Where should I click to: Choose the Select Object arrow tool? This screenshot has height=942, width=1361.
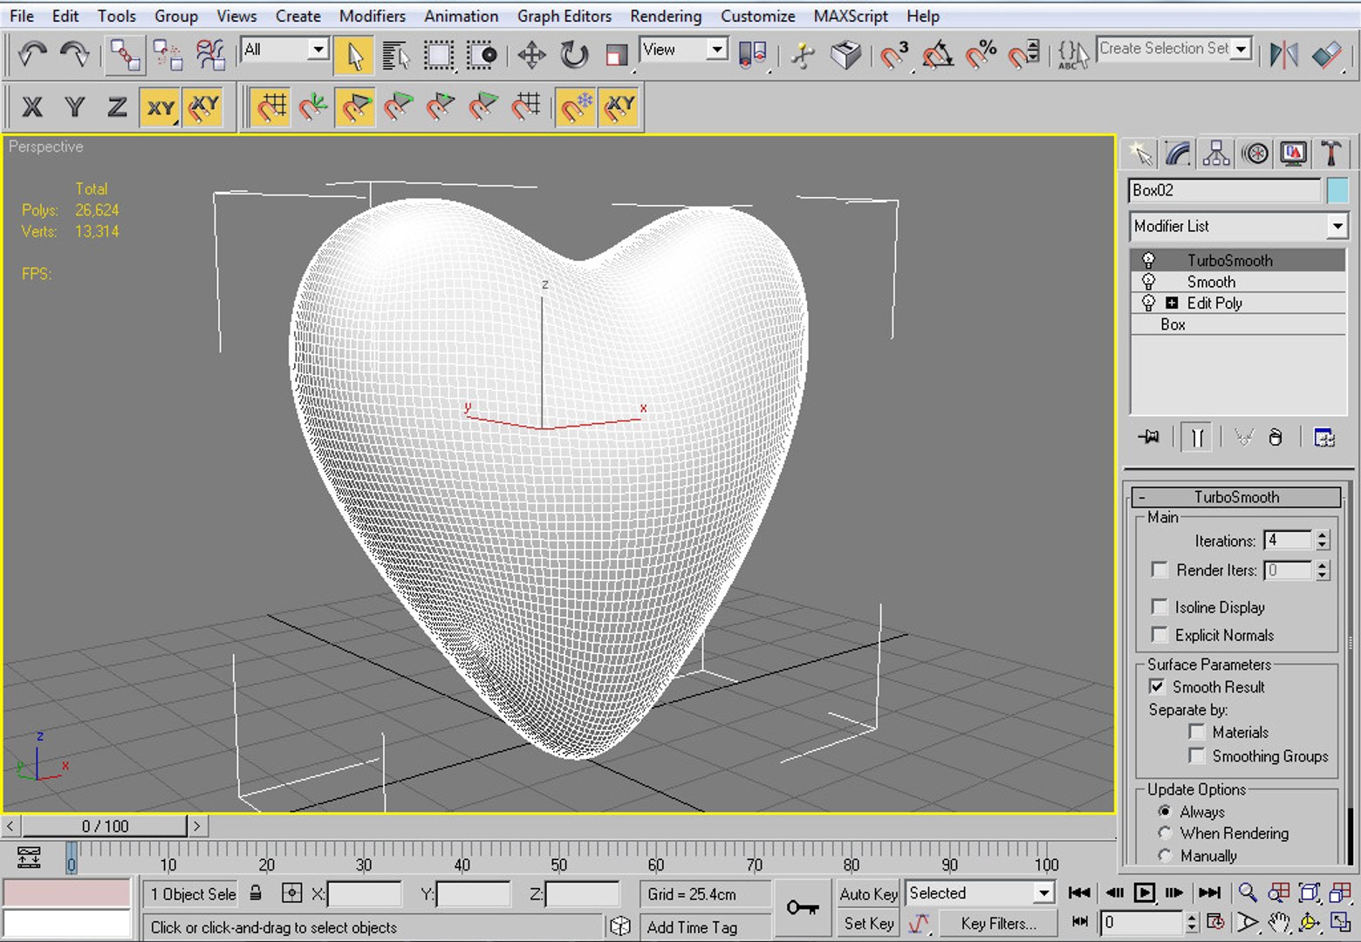coord(353,55)
